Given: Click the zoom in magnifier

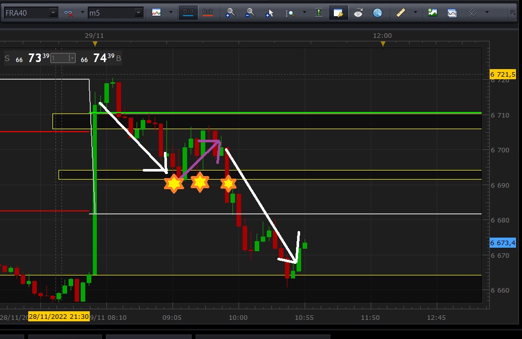Looking at the screenshot, I should pyautogui.click(x=230, y=13).
